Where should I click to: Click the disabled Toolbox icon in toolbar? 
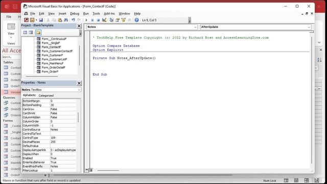129,20
